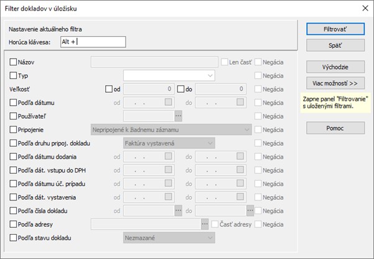Focus the Horúca klávesa input field
Image resolution: width=374 pixels, height=259 pixels.
93,42
